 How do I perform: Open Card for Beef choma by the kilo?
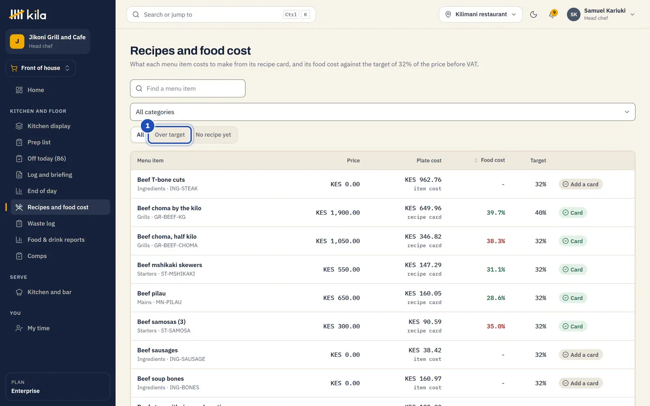coord(573,212)
